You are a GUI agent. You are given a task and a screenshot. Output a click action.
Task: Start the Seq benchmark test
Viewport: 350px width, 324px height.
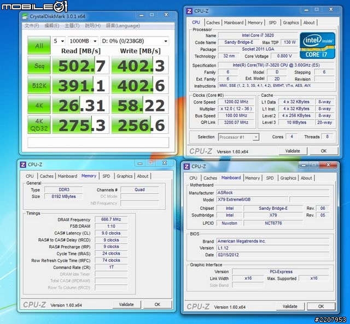coord(39,66)
